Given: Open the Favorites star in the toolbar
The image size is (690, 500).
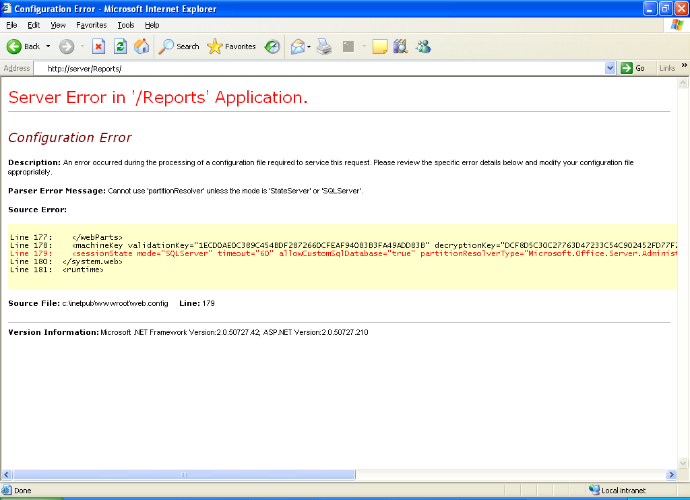Looking at the screenshot, I should tap(232, 46).
